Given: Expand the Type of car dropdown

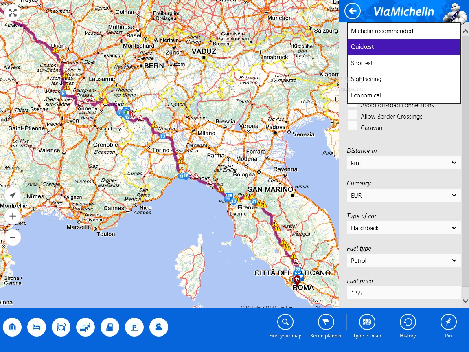Looking at the screenshot, I should click(403, 228).
